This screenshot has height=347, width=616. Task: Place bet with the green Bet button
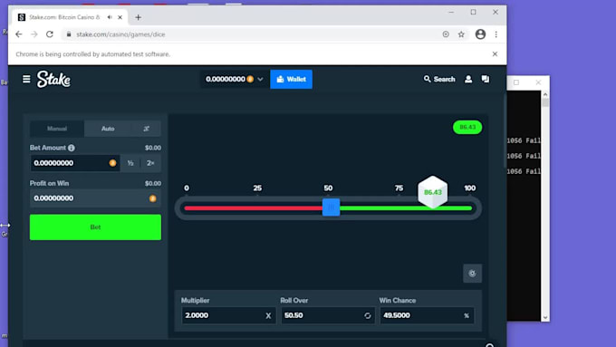pos(95,227)
